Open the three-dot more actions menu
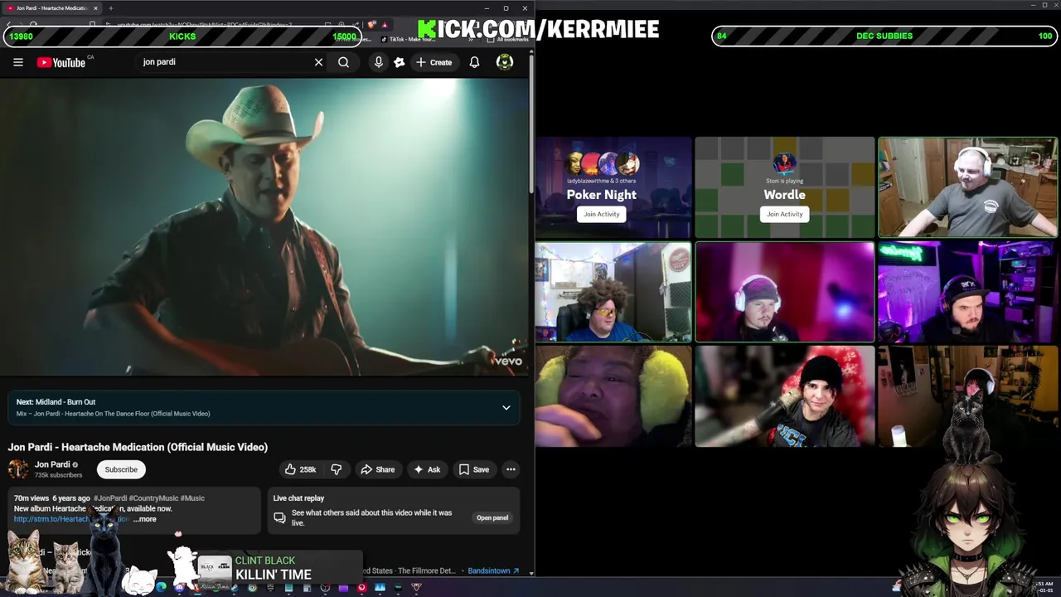This screenshot has width=1061, height=597. click(x=511, y=469)
